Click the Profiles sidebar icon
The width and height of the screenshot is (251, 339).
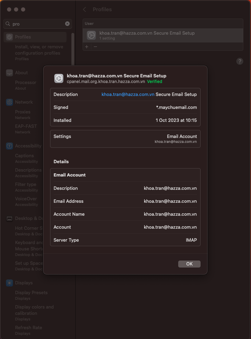9,37
